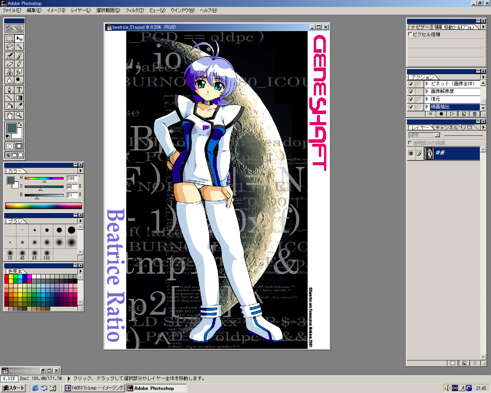The width and height of the screenshot is (491, 393).
Task: Select the Type tool
Action: [x=19, y=90]
